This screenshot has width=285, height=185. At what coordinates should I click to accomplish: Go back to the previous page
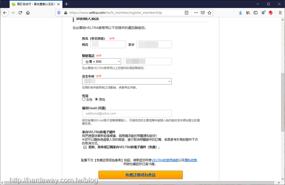coord(5,13)
